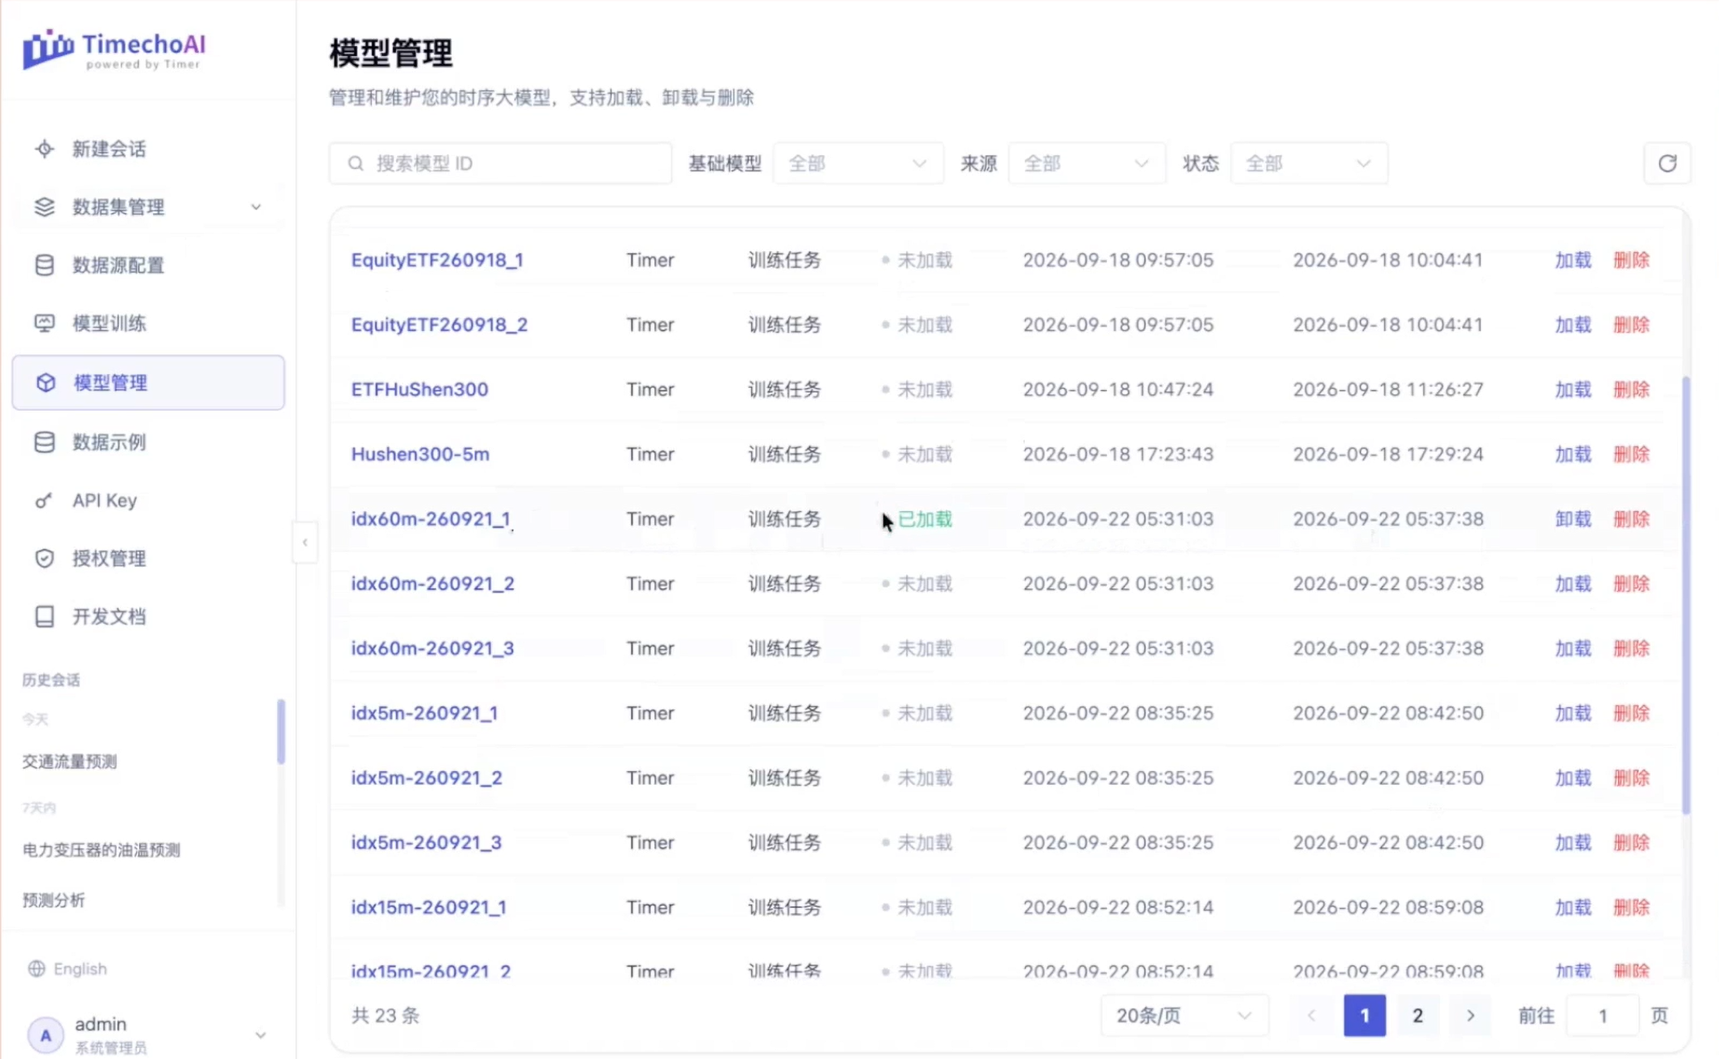The image size is (1719, 1059).
Task: Click the API Key key icon
Action: tap(45, 501)
